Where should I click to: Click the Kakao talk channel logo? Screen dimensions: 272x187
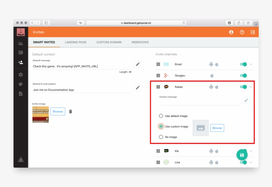[x=166, y=87]
